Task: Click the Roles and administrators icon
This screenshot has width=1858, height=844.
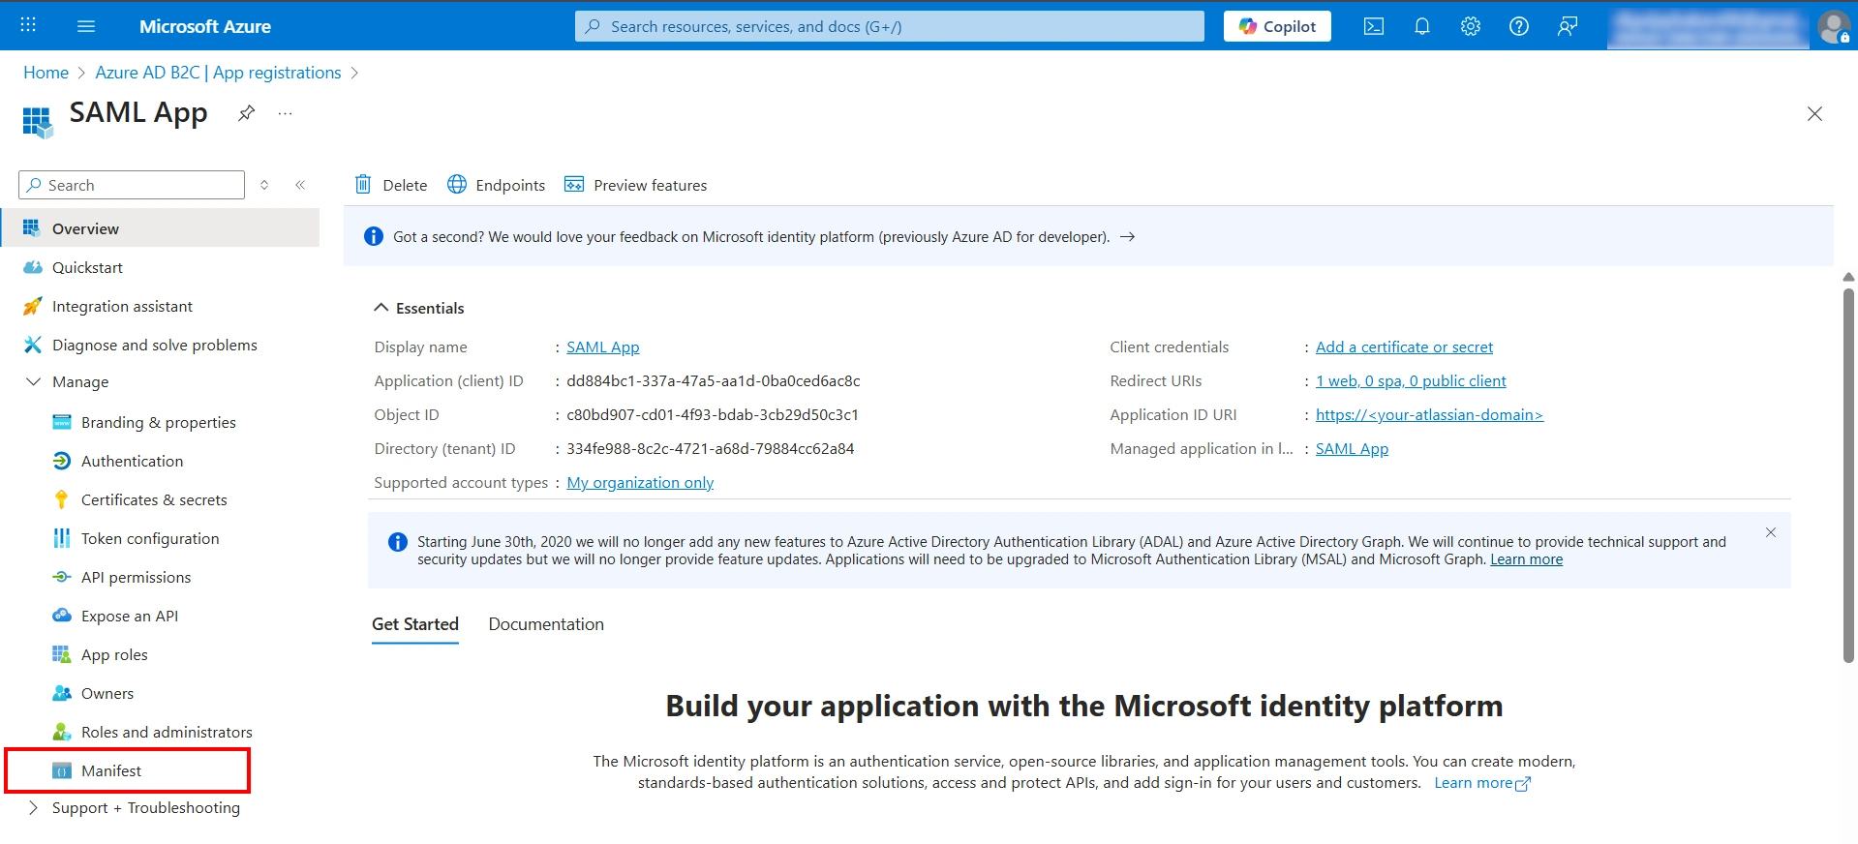Action: click(x=62, y=732)
